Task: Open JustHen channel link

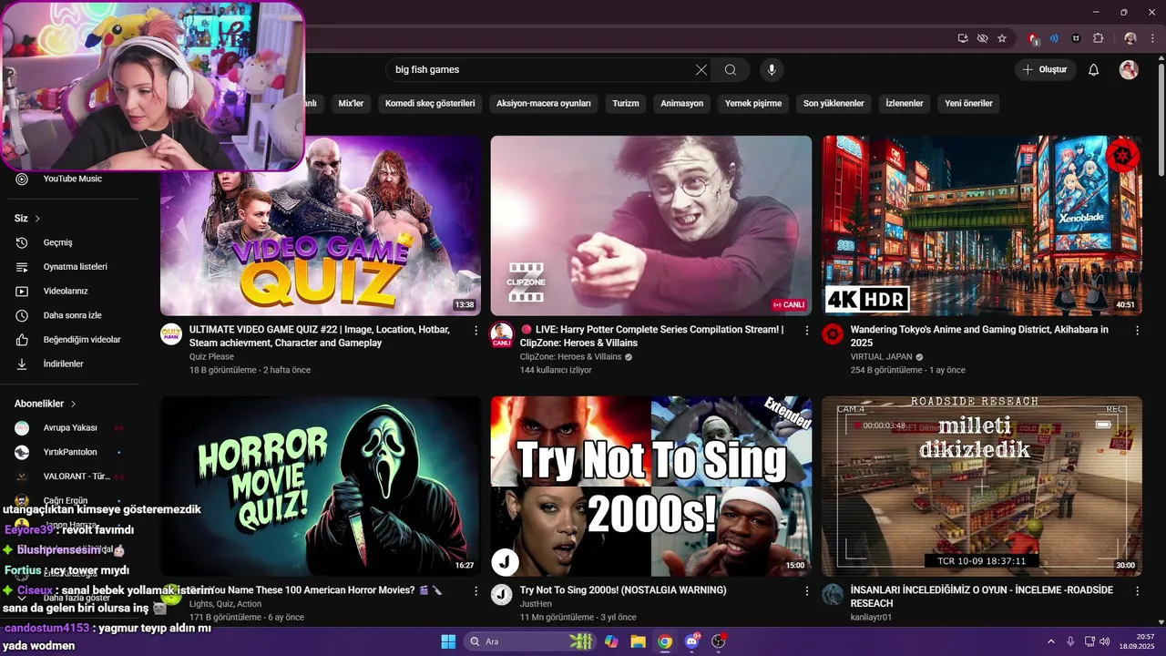Action: point(536,604)
